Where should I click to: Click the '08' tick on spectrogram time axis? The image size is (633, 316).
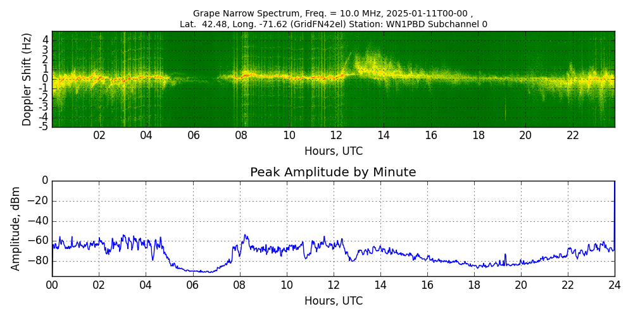241,135
